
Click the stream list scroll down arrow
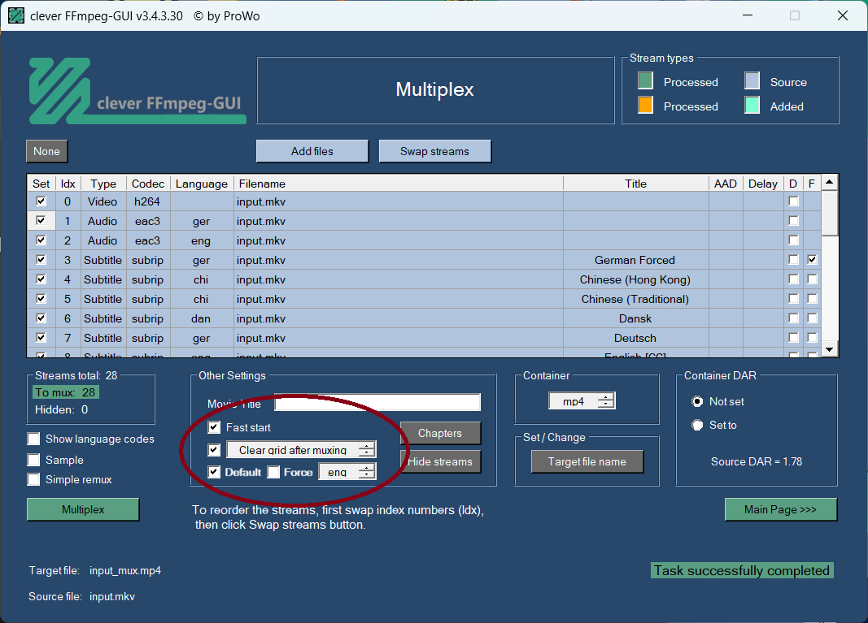coord(830,348)
